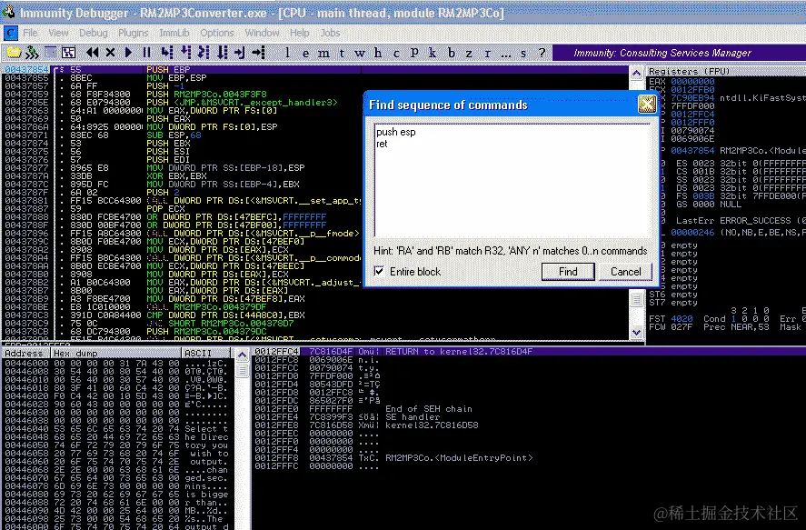The width and height of the screenshot is (806, 530).
Task: Click the Find button in dialog
Action: (x=568, y=272)
